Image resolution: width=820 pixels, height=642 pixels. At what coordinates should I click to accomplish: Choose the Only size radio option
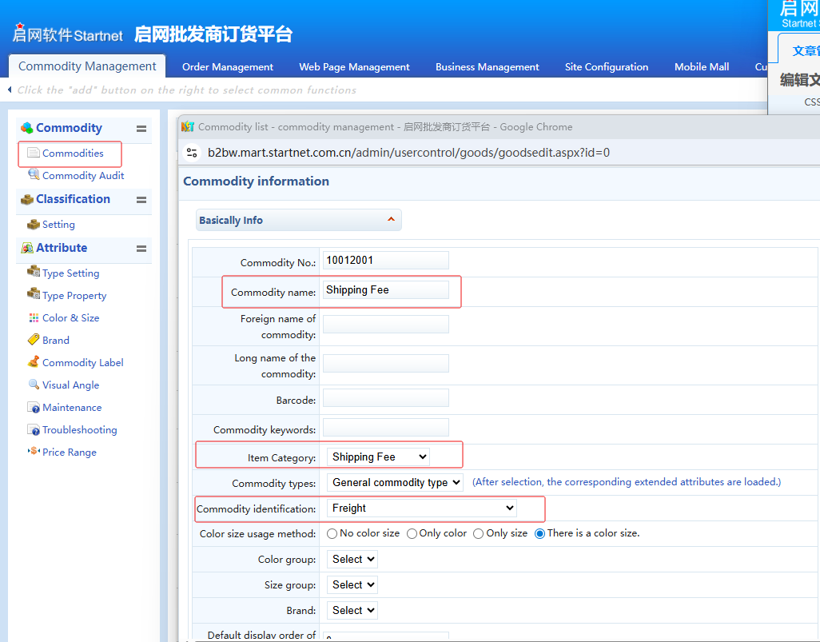point(478,533)
